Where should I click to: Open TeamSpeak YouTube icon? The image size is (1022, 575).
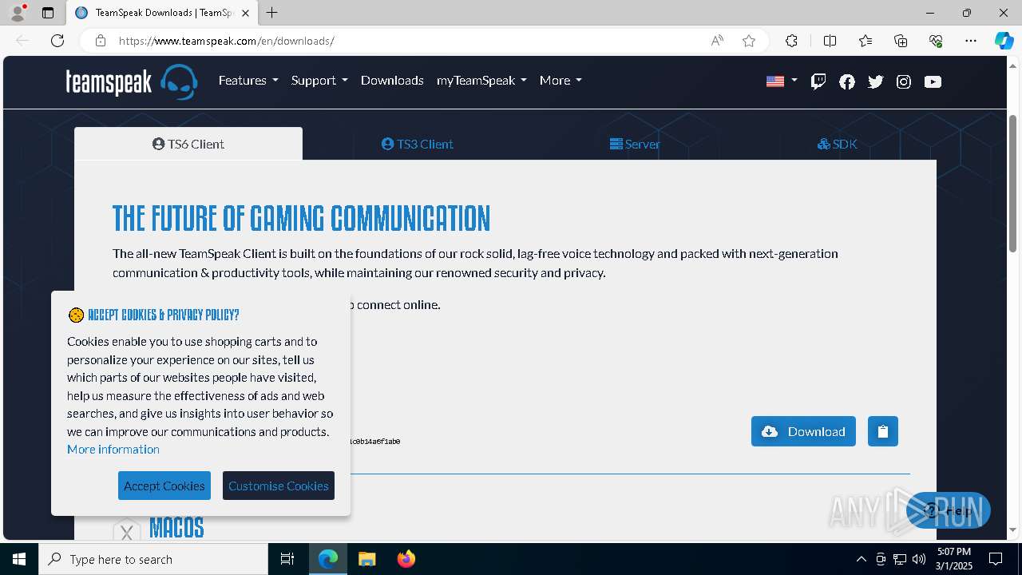coord(933,81)
